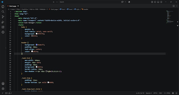The width and height of the screenshot is (179, 95).
Task: Change the end of line sequence 'CRLF'
Action: (x=160, y=93)
